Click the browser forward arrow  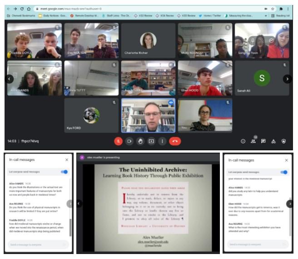click(x=15, y=9)
